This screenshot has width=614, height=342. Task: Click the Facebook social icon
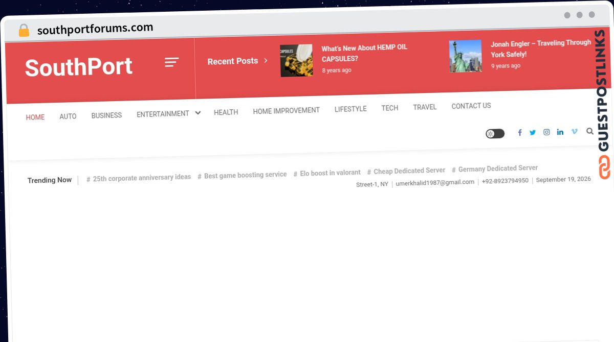[520, 133]
